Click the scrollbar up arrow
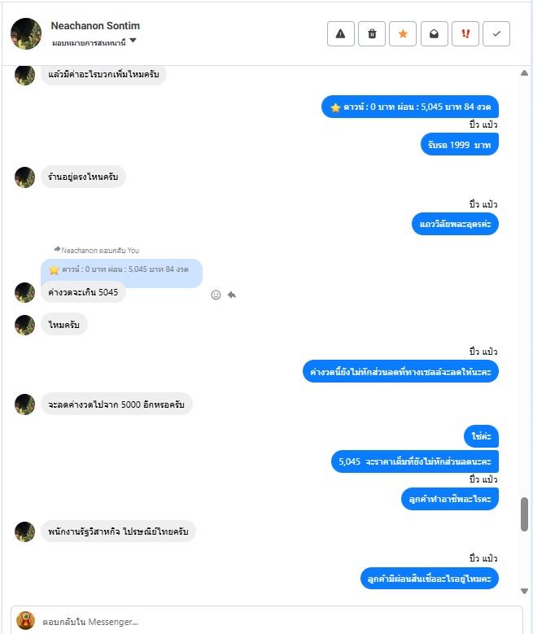533x634 pixels. click(524, 73)
